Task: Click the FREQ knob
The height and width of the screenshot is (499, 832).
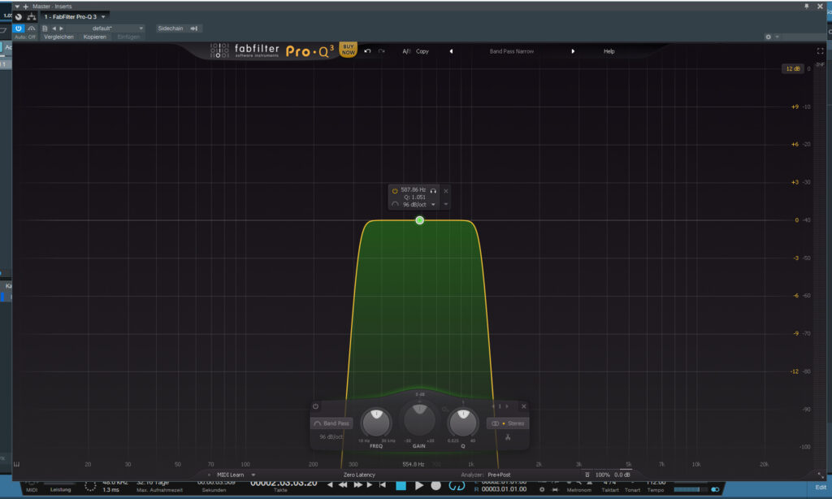Action: coord(376,423)
